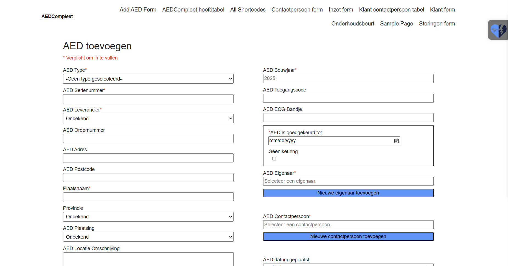Select the AED Eigenaar search field
Viewport: 508px width, 266px height.
tap(348, 181)
